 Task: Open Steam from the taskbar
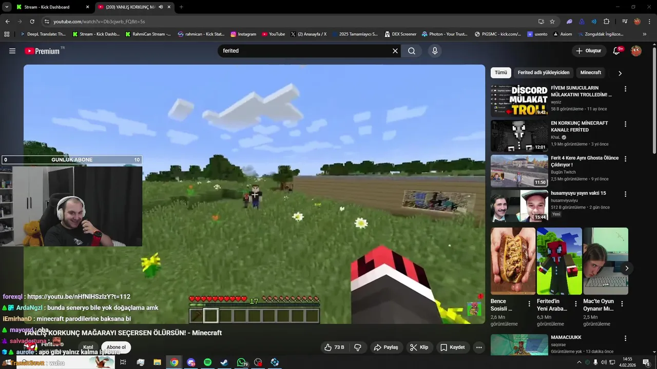224,362
